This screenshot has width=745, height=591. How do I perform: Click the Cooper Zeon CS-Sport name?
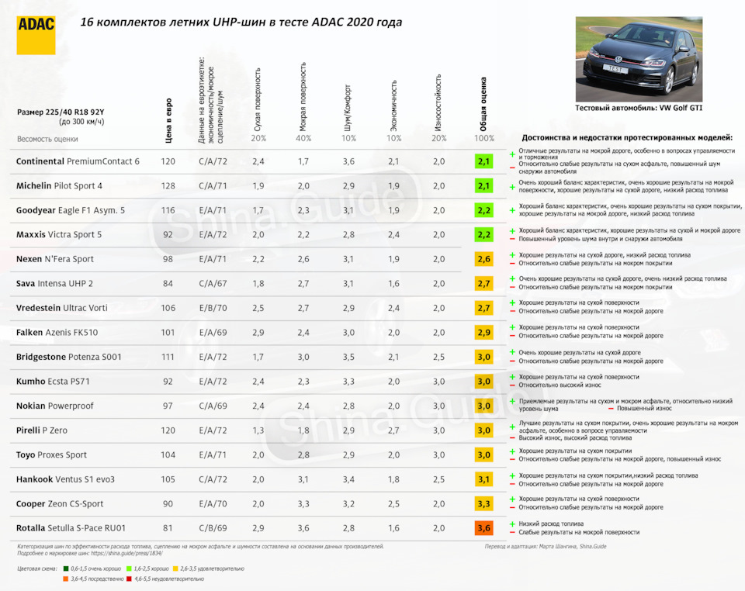[60, 503]
